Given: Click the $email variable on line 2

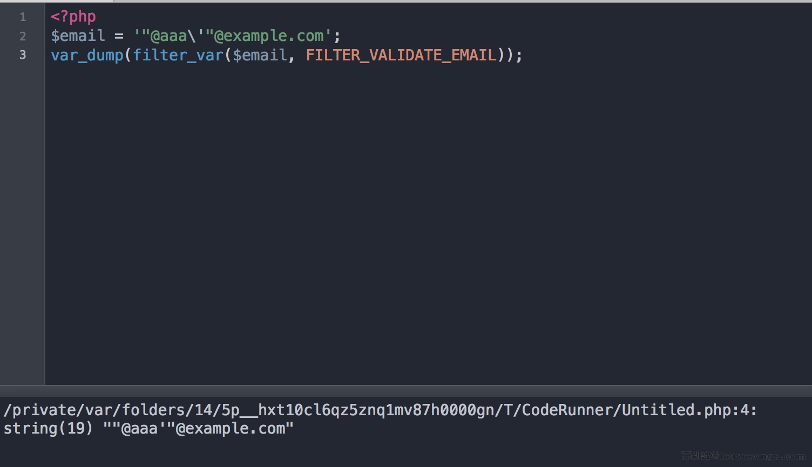Looking at the screenshot, I should point(78,36).
